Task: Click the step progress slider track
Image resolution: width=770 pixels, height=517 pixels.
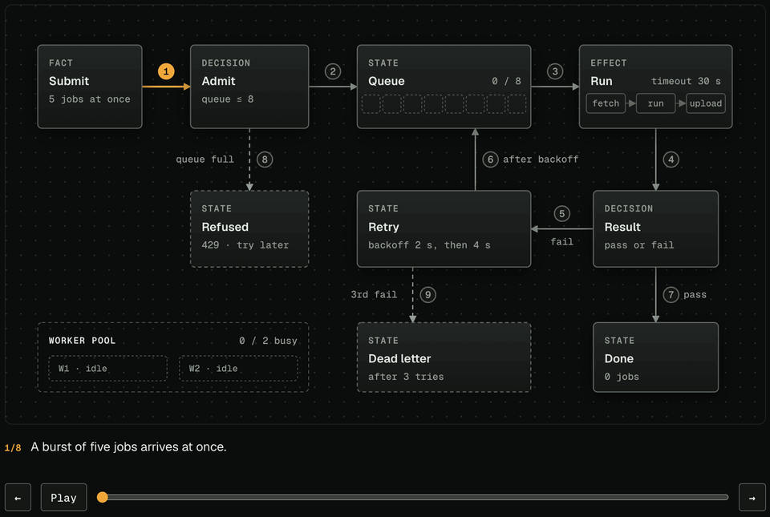Action: pos(412,498)
